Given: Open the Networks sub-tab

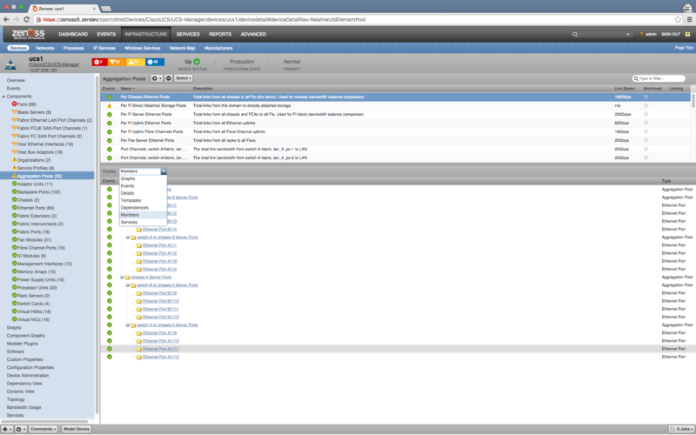Looking at the screenshot, I should [45, 48].
